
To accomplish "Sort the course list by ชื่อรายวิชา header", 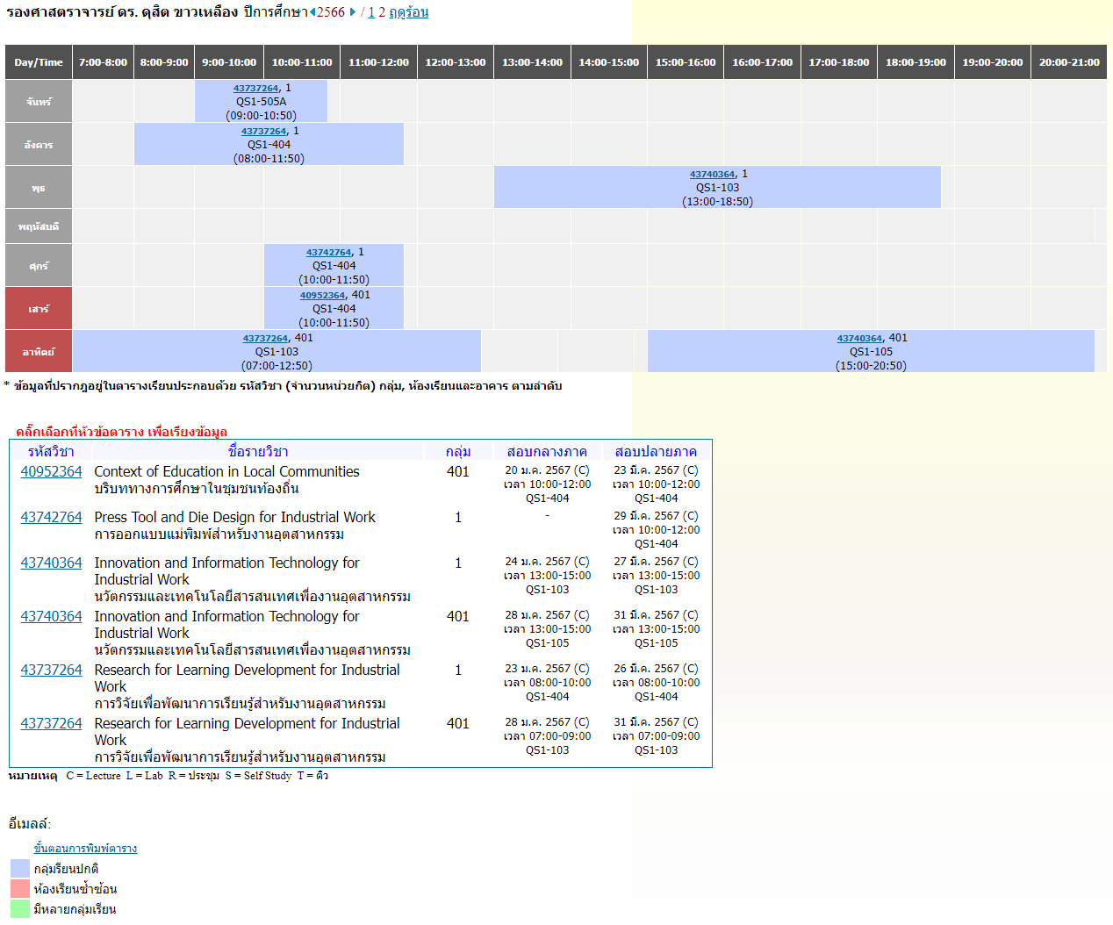I will click(x=258, y=451).
